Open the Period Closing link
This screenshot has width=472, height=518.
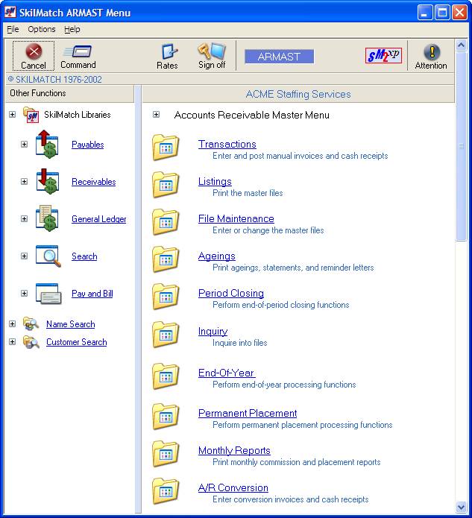pyautogui.click(x=231, y=294)
